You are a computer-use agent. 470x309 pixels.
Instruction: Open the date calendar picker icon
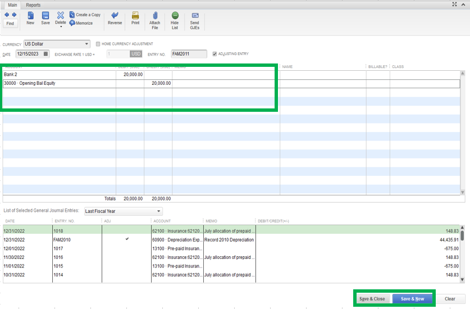45,54
